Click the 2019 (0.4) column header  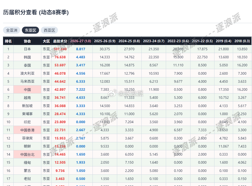coord(224,41)
